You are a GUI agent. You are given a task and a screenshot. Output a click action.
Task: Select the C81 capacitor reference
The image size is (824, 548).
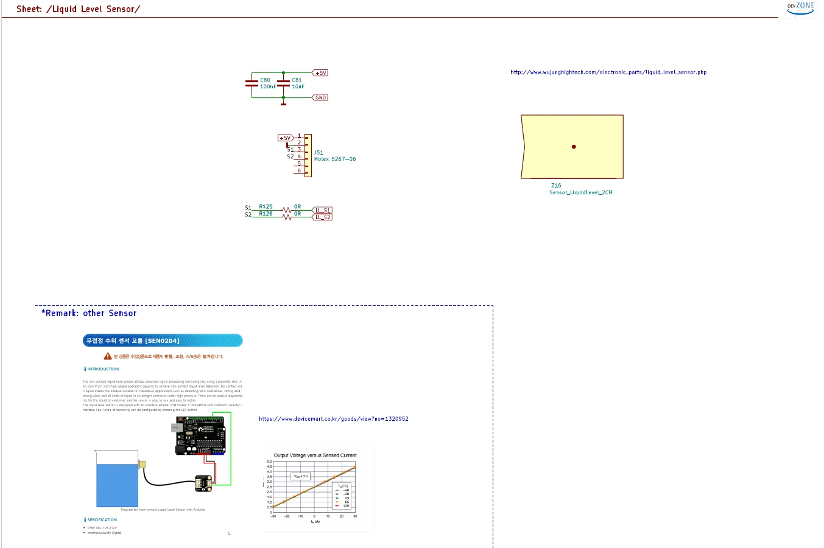pos(297,80)
